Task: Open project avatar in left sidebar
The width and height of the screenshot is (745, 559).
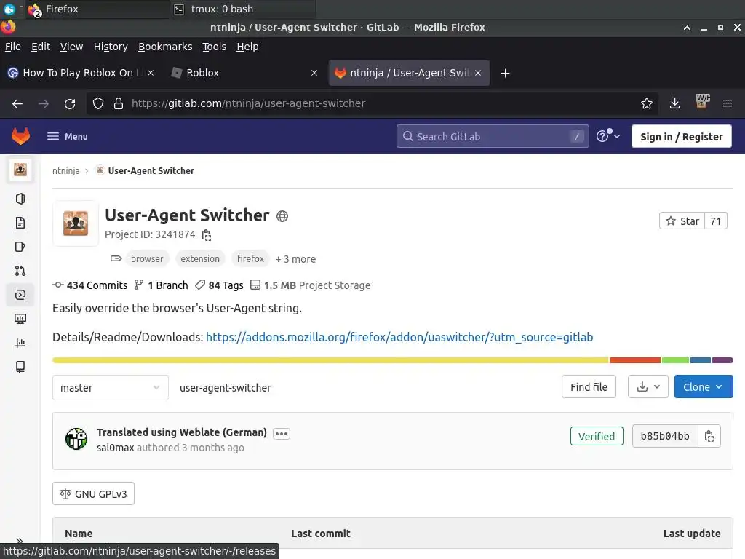Action: point(20,170)
